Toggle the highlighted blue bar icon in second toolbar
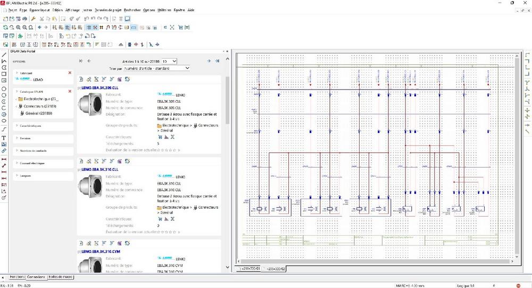Image resolution: width=532 pixels, height=288 pixels. click(x=134, y=27)
